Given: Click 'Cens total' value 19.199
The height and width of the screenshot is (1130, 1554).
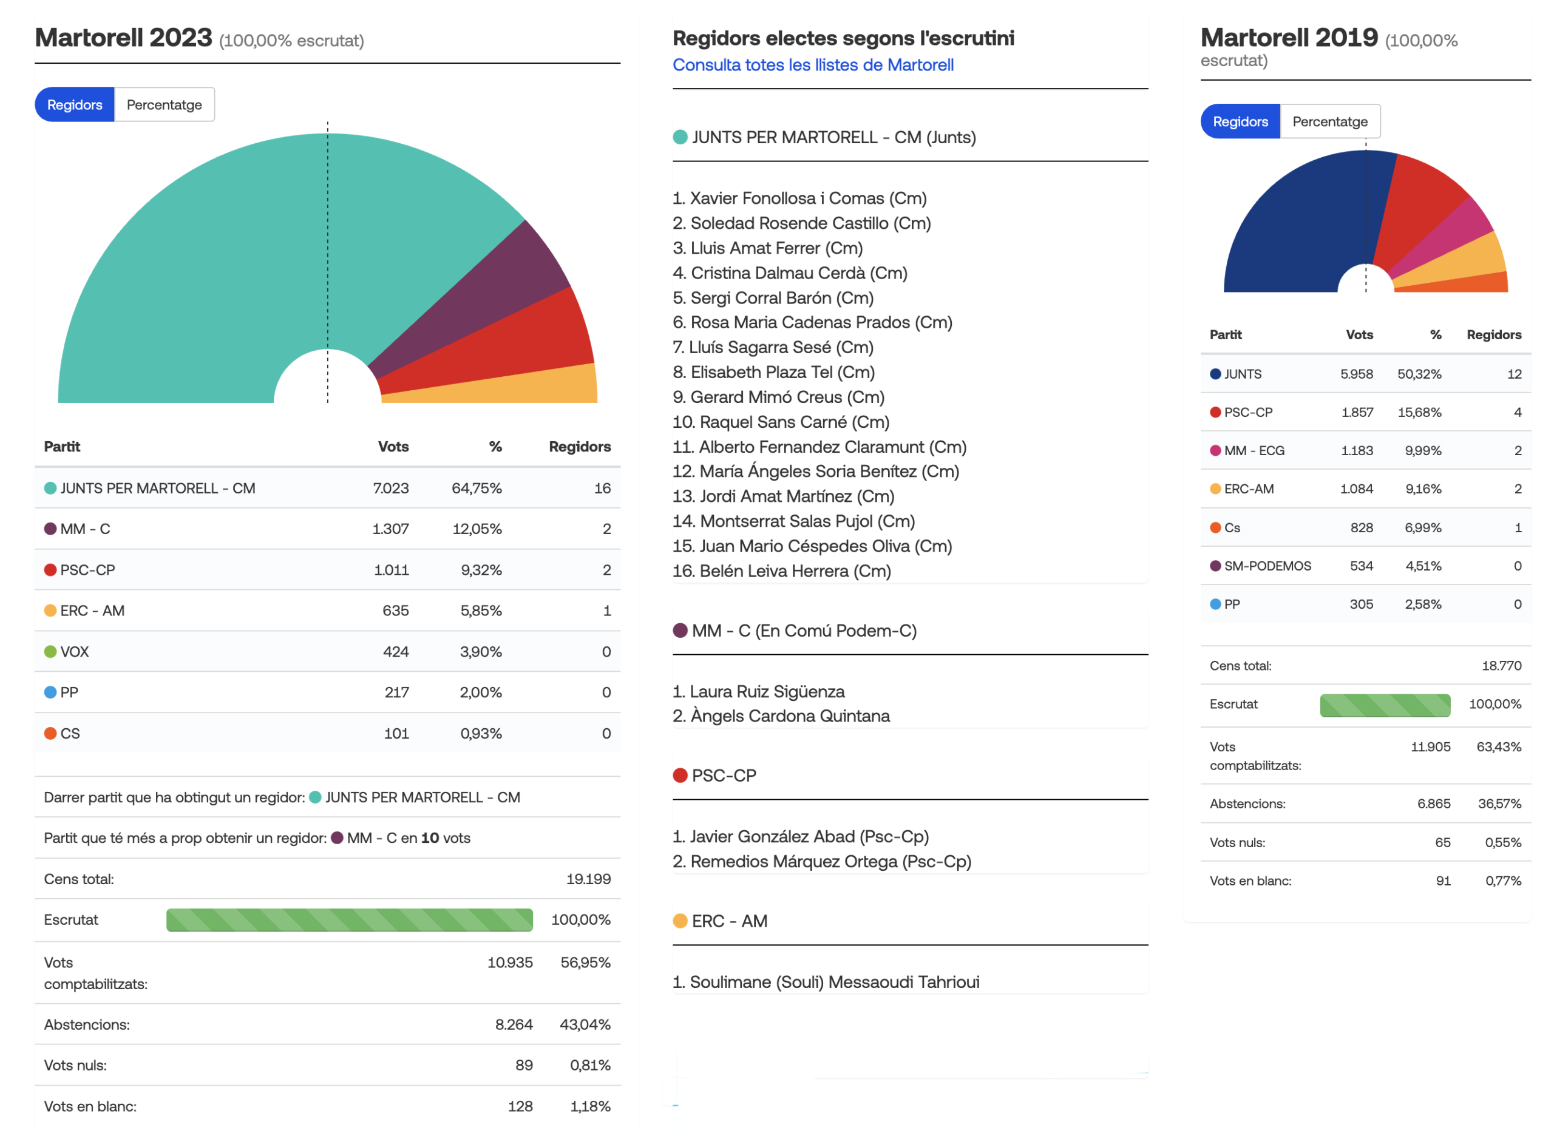Looking at the screenshot, I should tap(589, 879).
